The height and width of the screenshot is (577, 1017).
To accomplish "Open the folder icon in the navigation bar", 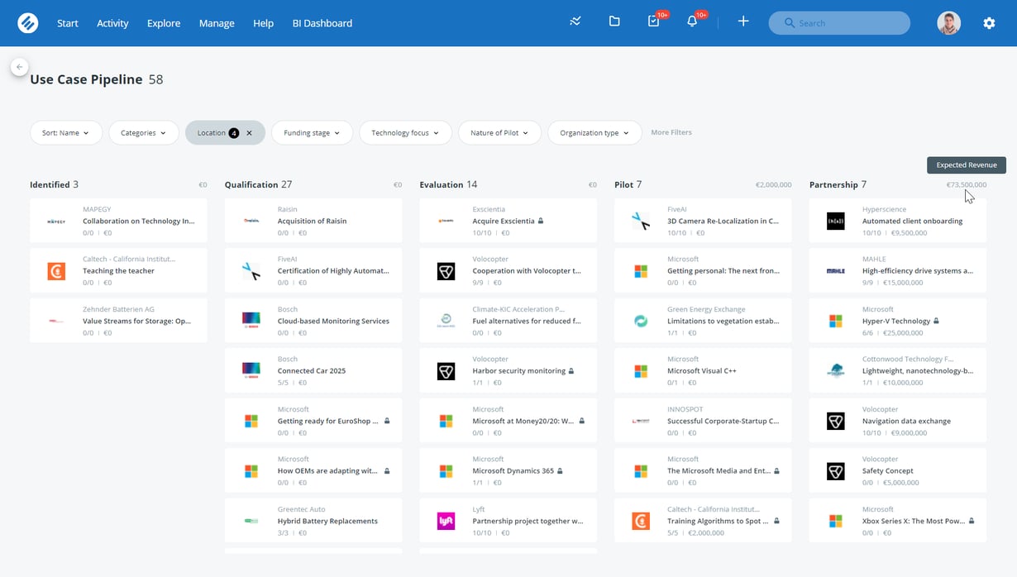I will point(614,21).
